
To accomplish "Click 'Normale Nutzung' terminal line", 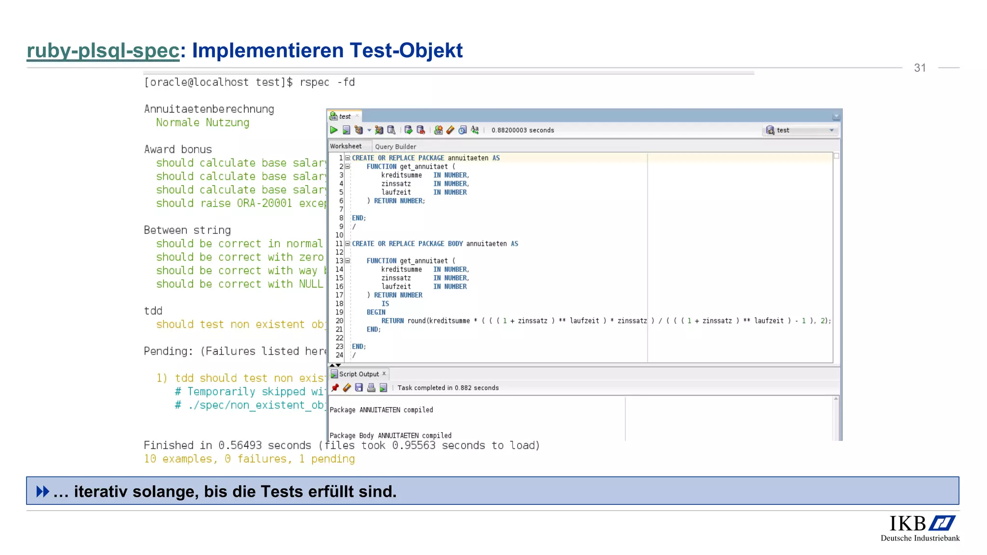I will [202, 123].
